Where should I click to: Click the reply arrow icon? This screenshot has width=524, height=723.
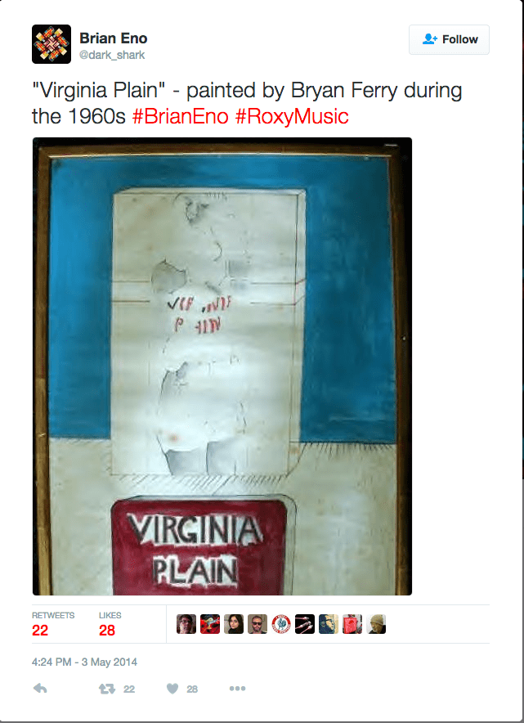pyautogui.click(x=40, y=689)
